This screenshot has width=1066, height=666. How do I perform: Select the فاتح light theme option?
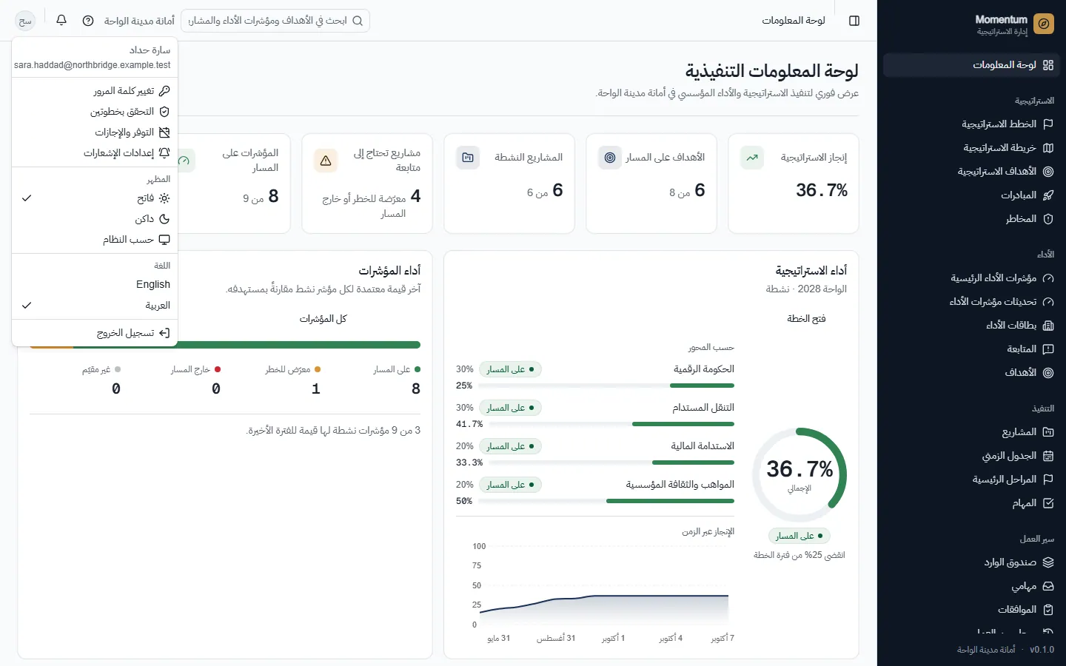(95, 198)
